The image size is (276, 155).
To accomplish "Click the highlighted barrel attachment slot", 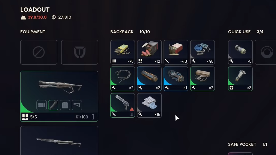I will click(x=53, y=105).
